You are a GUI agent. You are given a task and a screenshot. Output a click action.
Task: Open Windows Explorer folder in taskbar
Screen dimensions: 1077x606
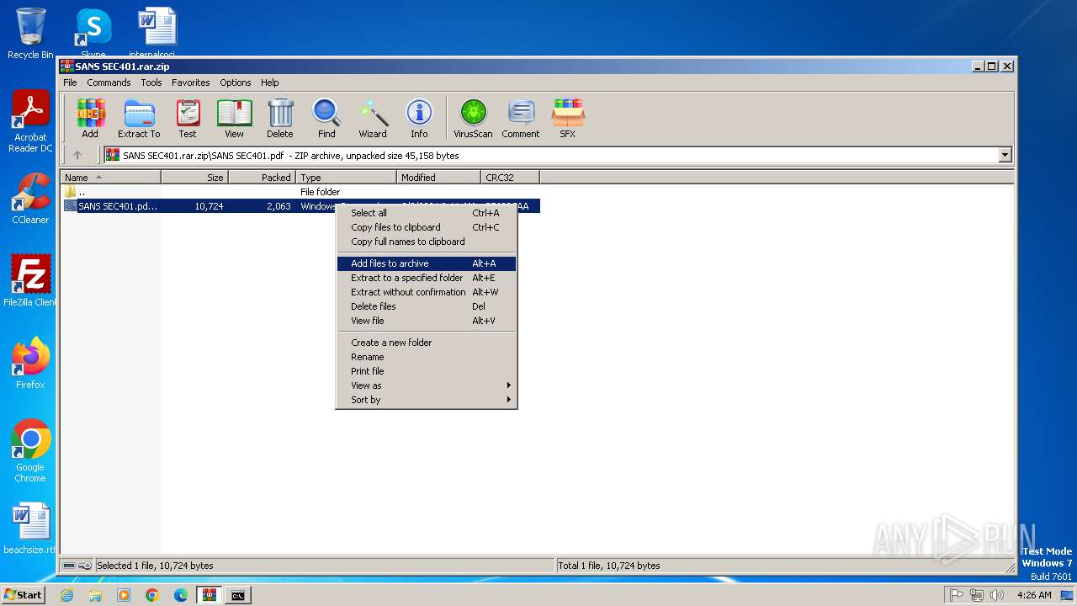tap(95, 595)
